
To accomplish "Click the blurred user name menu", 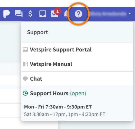I will 109,14.
